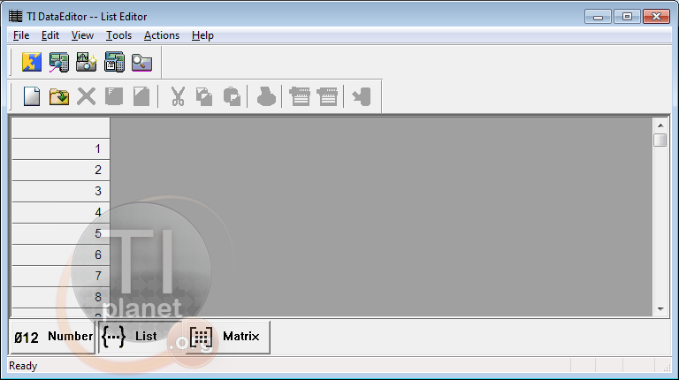Create a new blank document
The height and width of the screenshot is (380, 679).
[32, 96]
